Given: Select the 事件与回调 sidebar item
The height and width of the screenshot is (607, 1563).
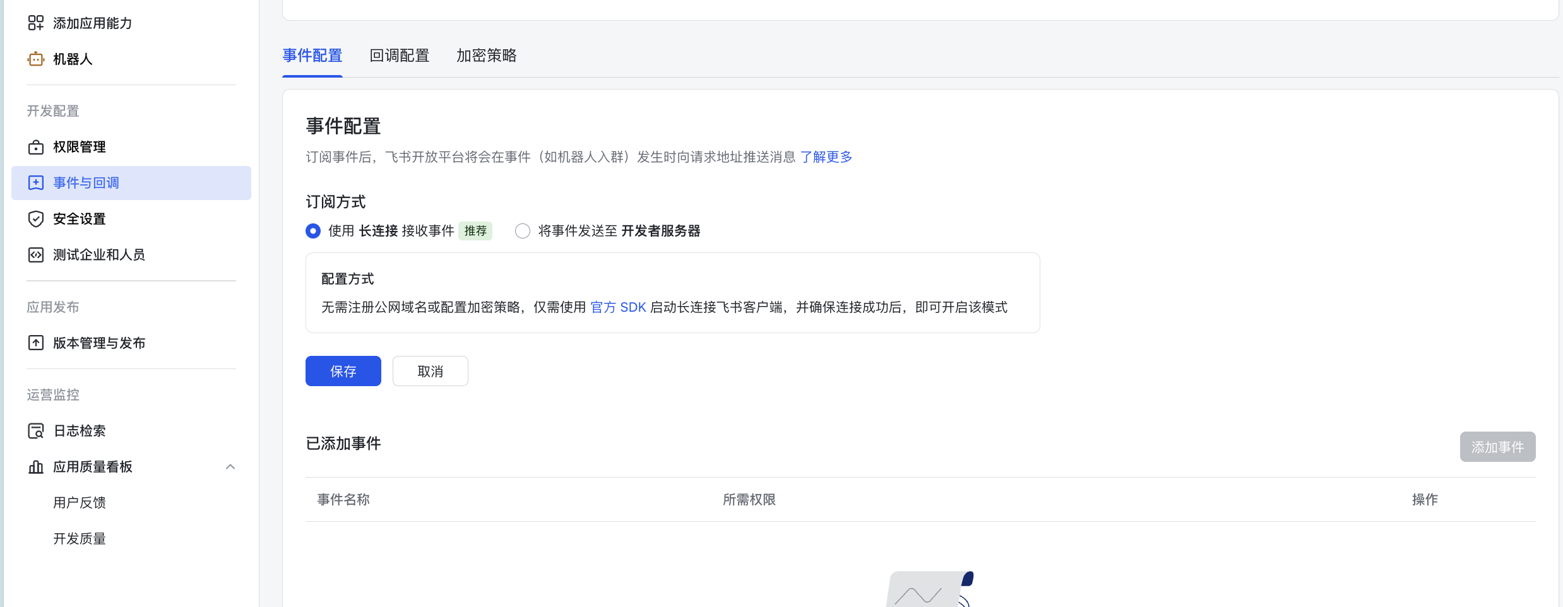Looking at the screenshot, I should (85, 182).
